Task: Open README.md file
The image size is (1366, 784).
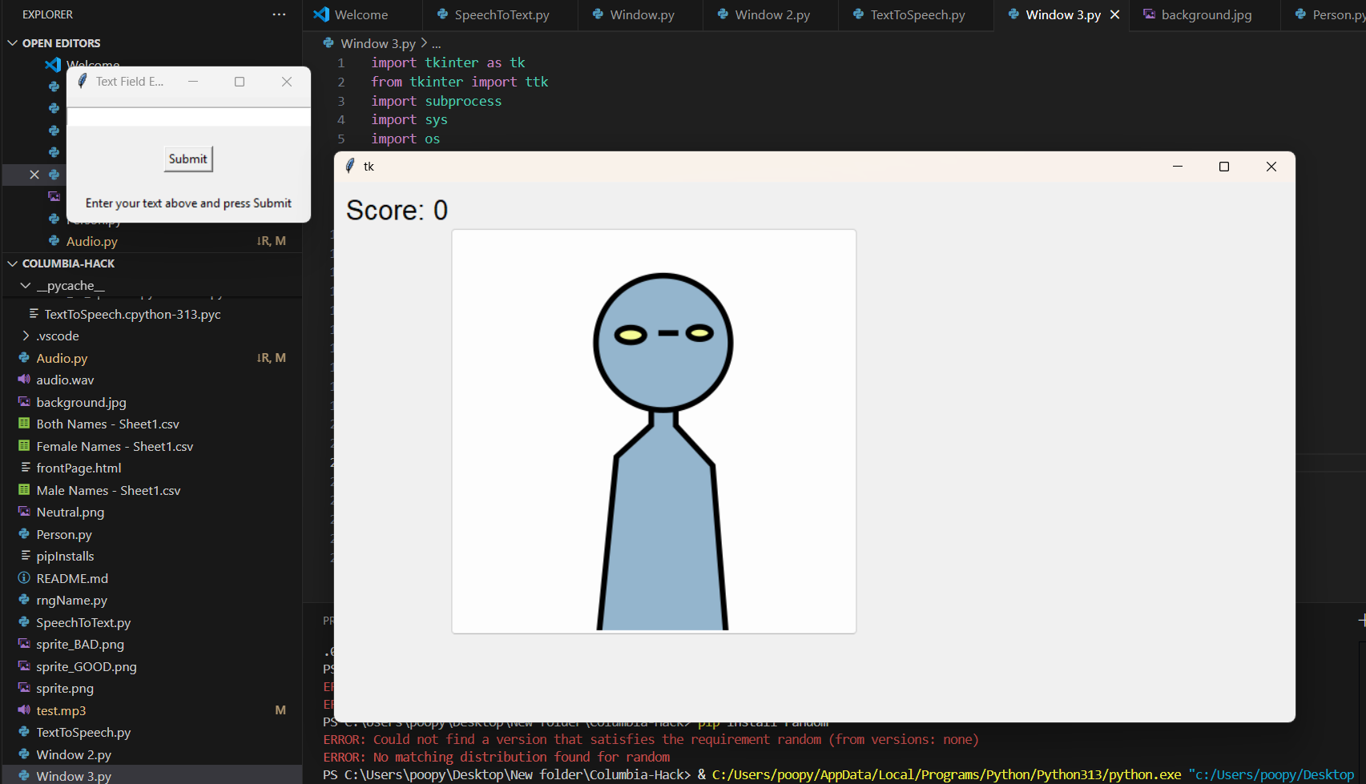Action: (72, 578)
